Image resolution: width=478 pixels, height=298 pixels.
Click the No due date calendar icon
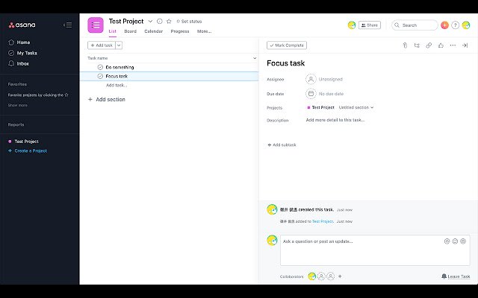[x=311, y=94]
